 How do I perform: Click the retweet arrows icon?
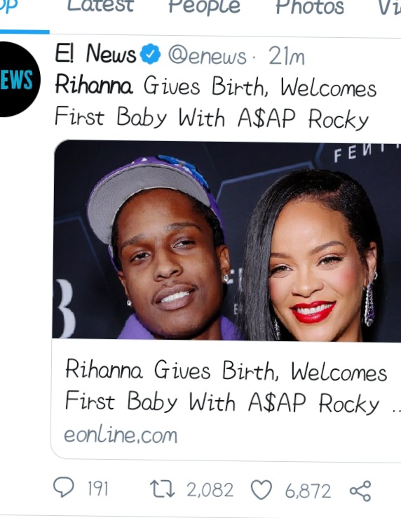coord(163,489)
